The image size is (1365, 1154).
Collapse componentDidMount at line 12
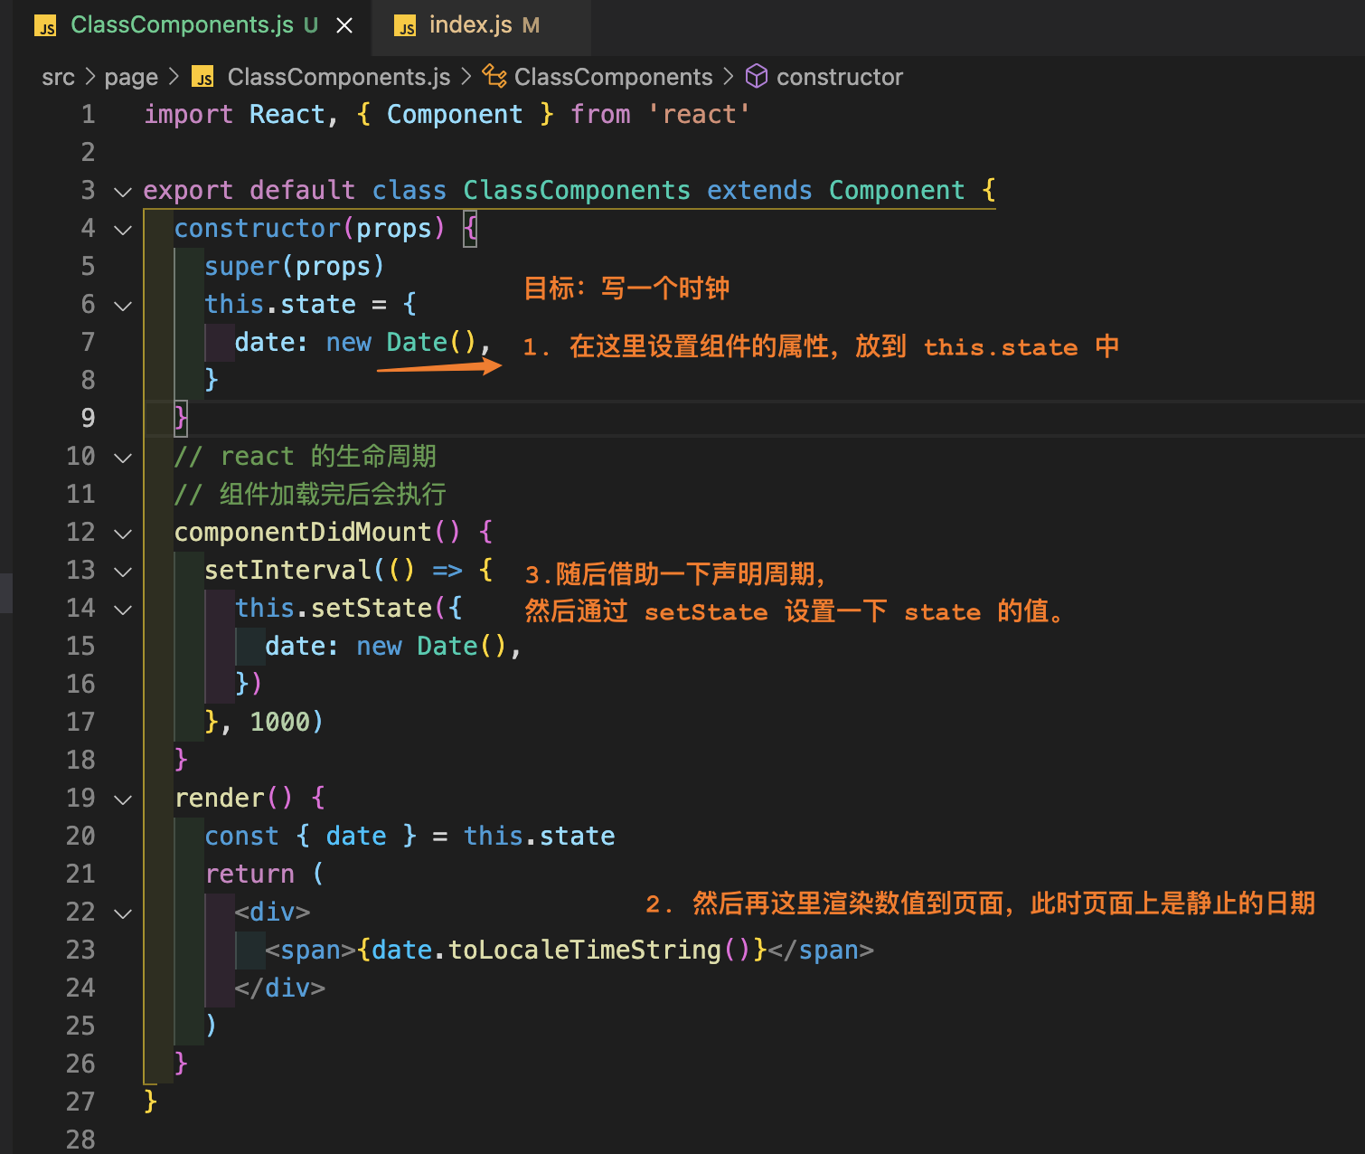123,533
